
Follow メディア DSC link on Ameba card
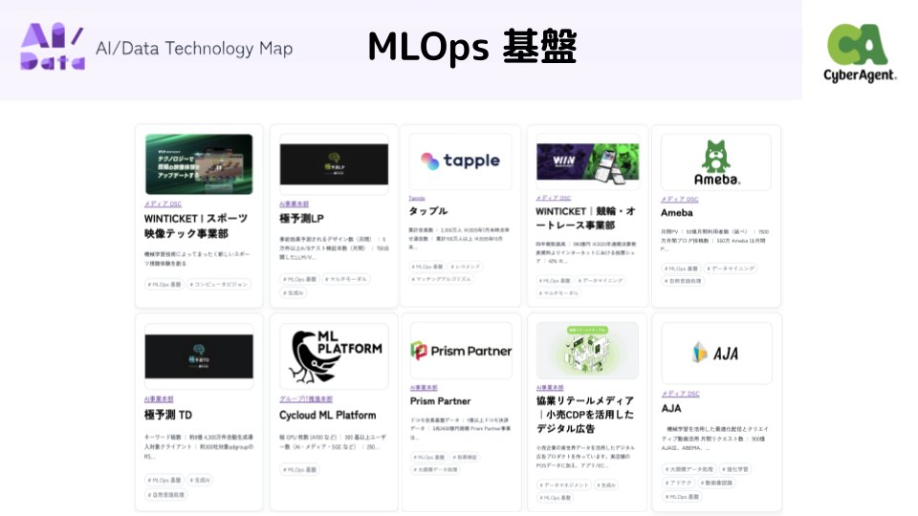pos(680,200)
